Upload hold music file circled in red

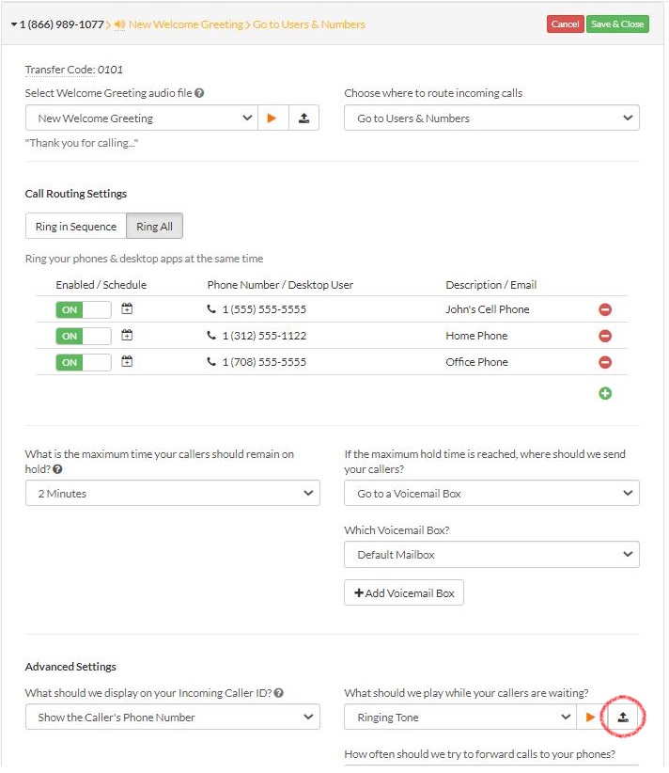pyautogui.click(x=622, y=718)
